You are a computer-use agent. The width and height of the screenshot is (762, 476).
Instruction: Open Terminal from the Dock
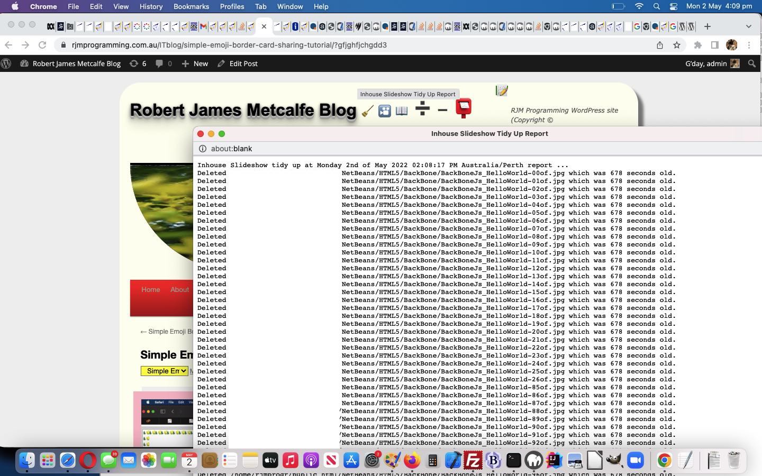(x=513, y=460)
